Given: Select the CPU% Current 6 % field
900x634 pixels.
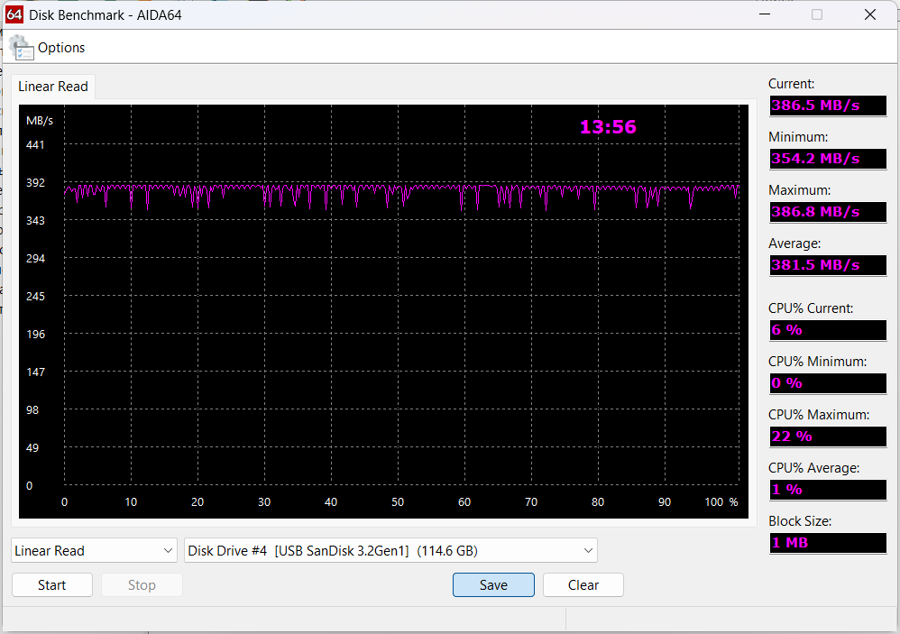Looking at the screenshot, I should [x=827, y=330].
